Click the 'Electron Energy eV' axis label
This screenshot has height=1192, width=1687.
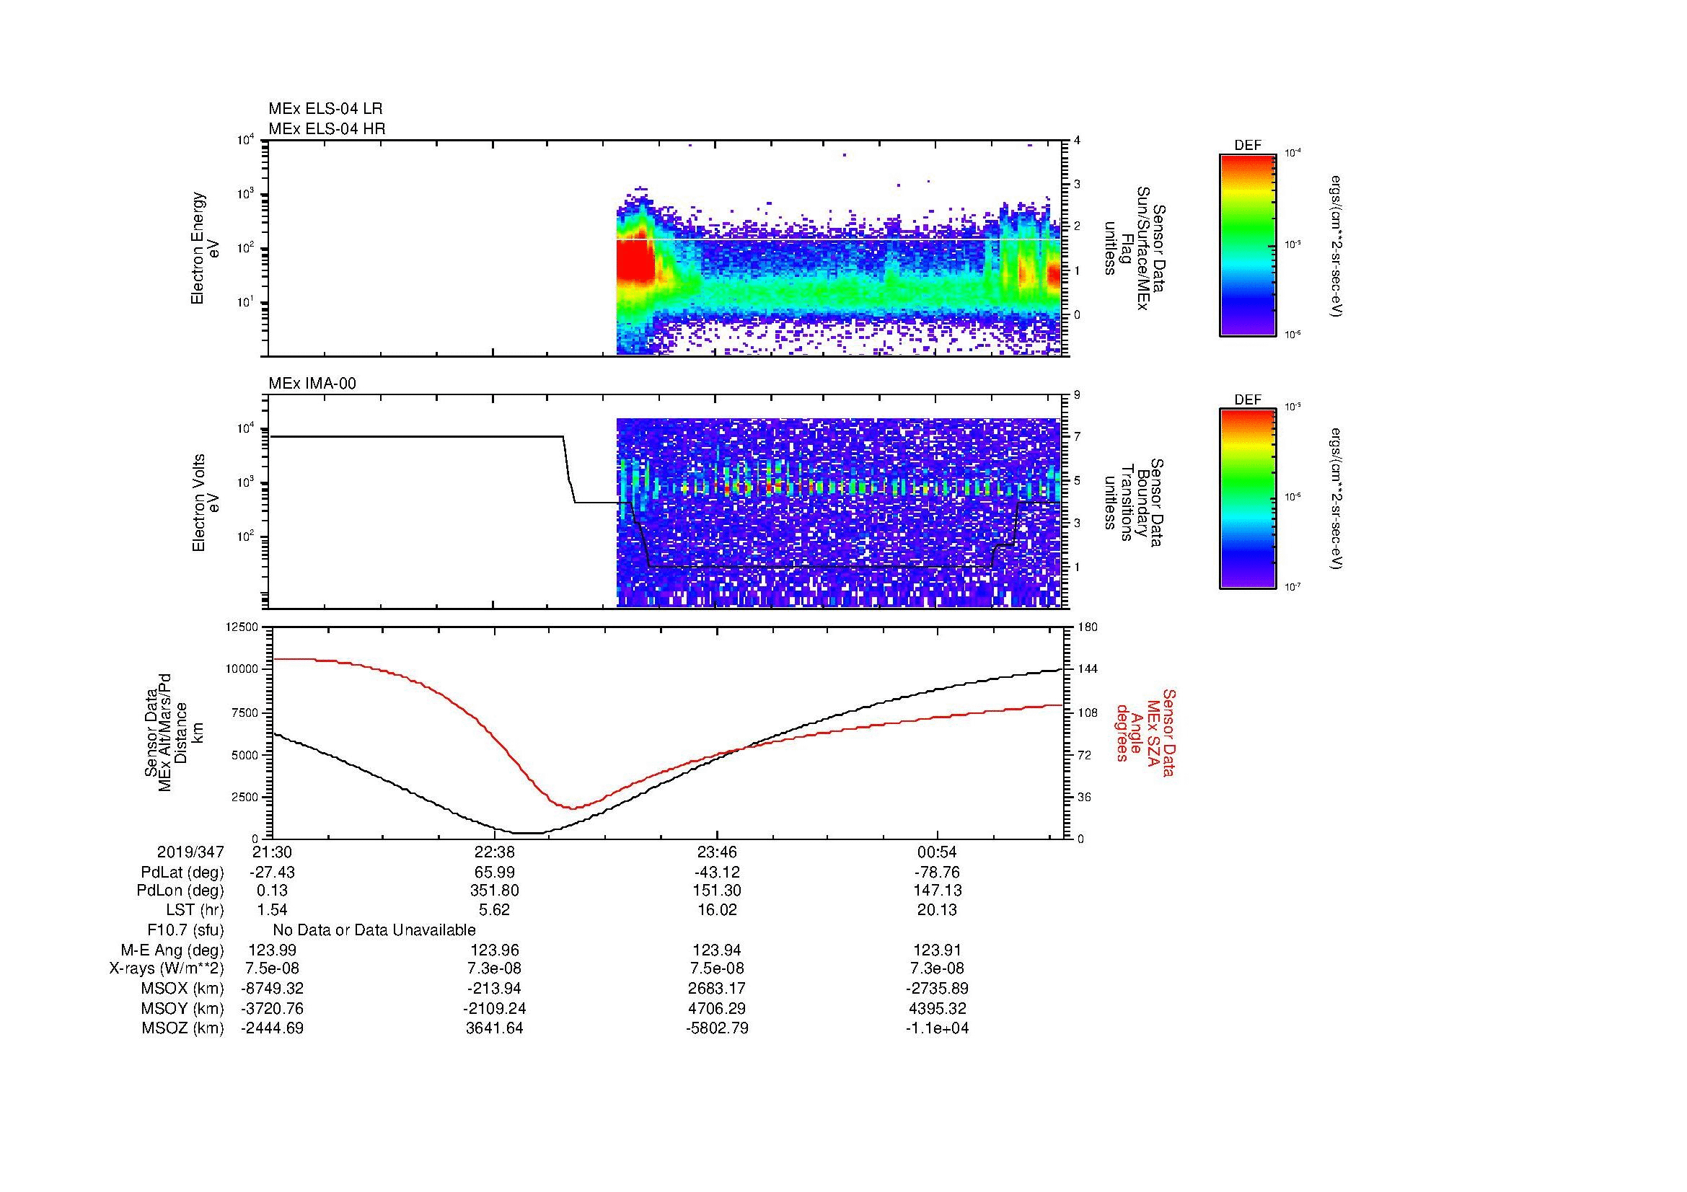pyautogui.click(x=205, y=248)
